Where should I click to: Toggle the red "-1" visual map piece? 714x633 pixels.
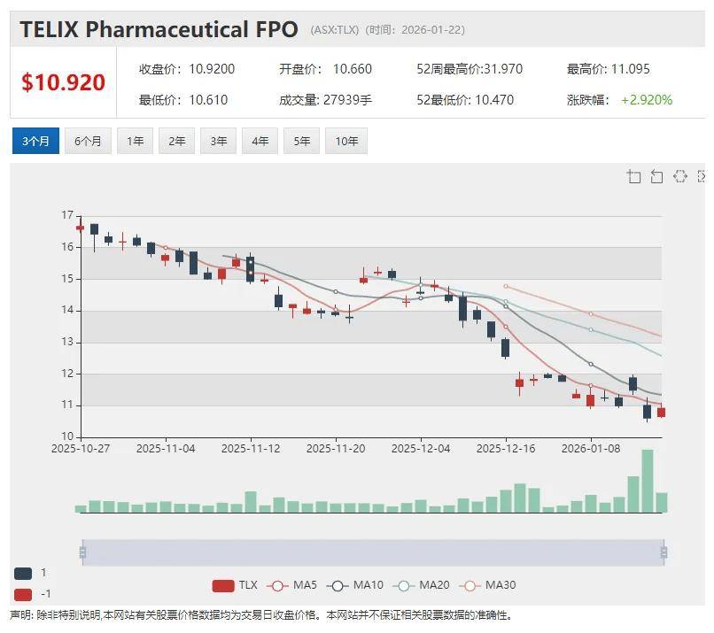click(x=24, y=594)
